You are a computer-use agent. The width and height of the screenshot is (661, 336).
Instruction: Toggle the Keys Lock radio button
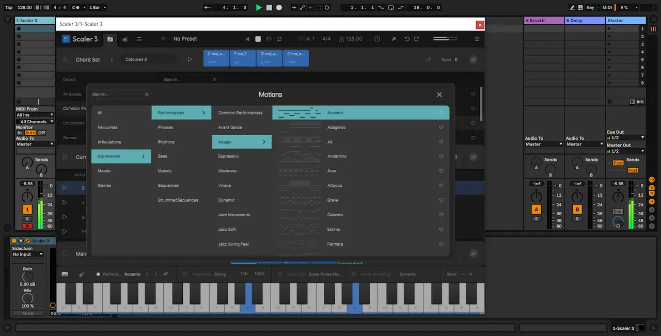point(280,274)
